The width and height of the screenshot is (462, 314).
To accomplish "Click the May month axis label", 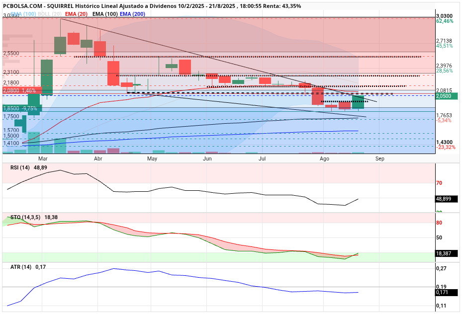I will 152,158.
